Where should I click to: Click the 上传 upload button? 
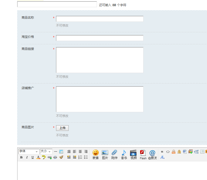[62, 128]
